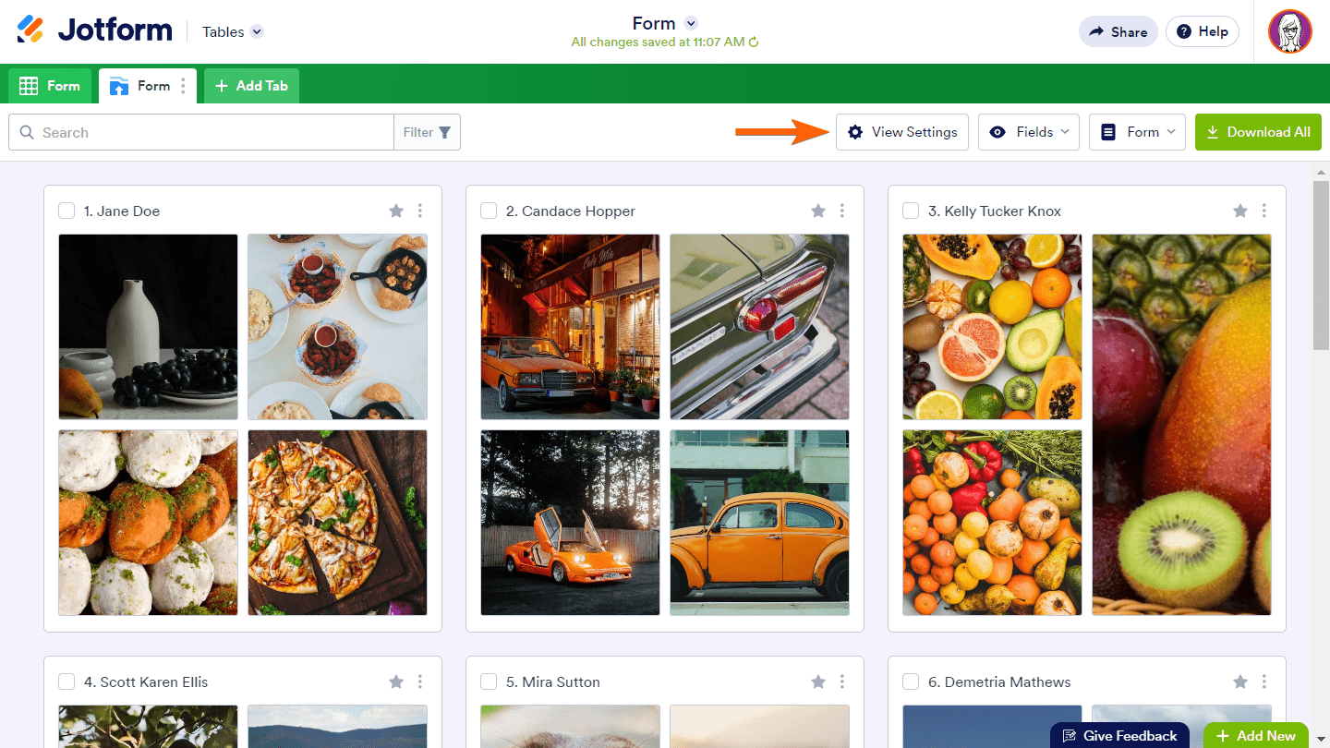Star the Jane Doe submission card
The image size is (1330, 748).
(x=396, y=211)
